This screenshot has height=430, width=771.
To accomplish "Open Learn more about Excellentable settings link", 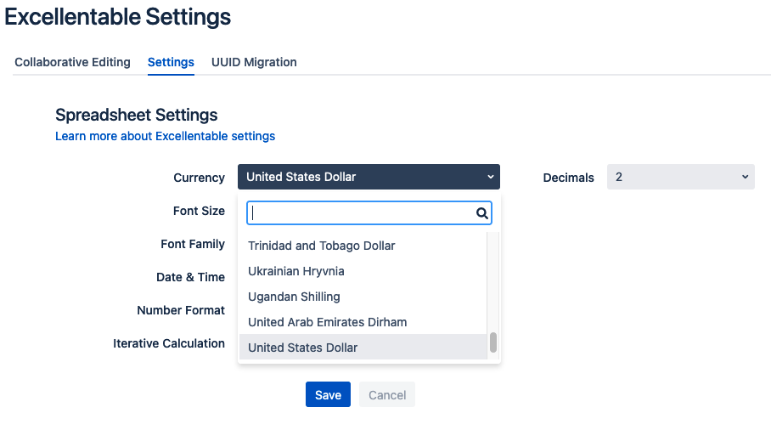I will point(166,136).
